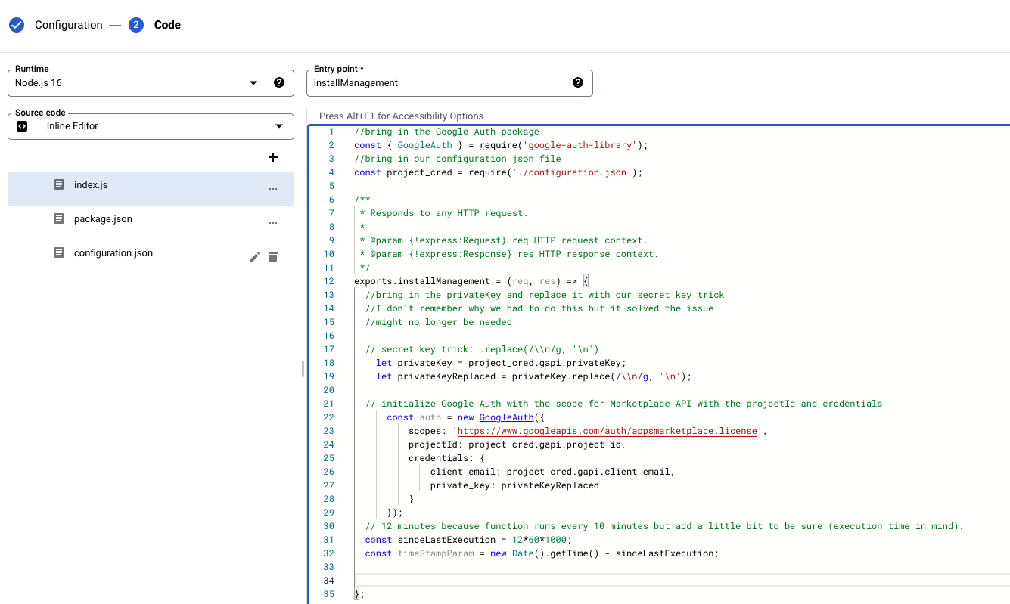Click exports.installManagement on line 12

click(x=422, y=281)
